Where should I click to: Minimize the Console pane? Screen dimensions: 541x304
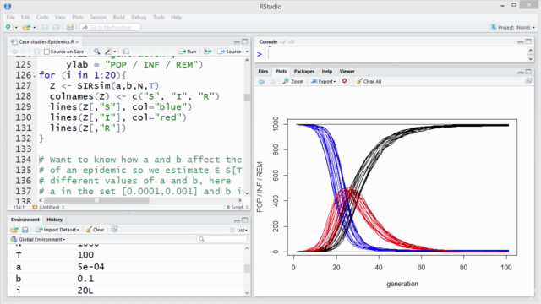pos(521,41)
